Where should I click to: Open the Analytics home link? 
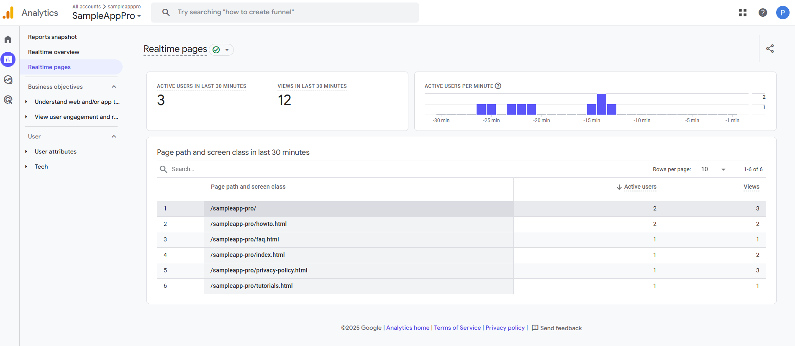pyautogui.click(x=408, y=328)
